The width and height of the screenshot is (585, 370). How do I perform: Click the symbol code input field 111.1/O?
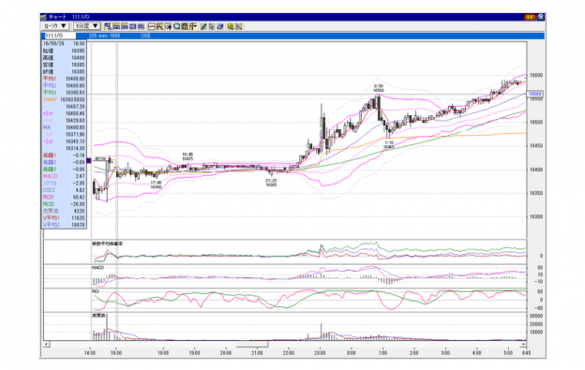[x=60, y=36]
